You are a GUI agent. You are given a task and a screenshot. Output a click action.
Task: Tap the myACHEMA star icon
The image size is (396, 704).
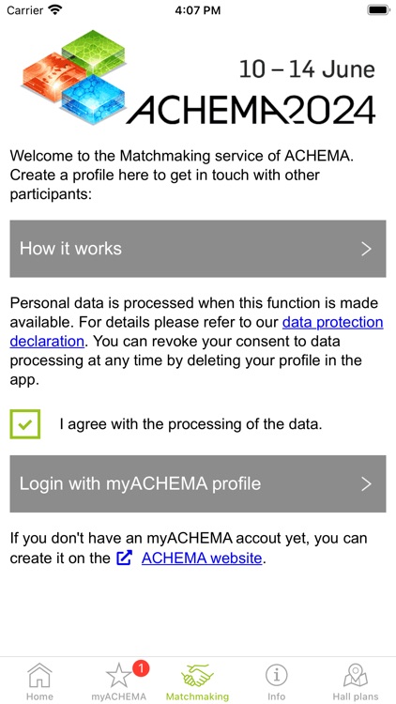coord(118,676)
